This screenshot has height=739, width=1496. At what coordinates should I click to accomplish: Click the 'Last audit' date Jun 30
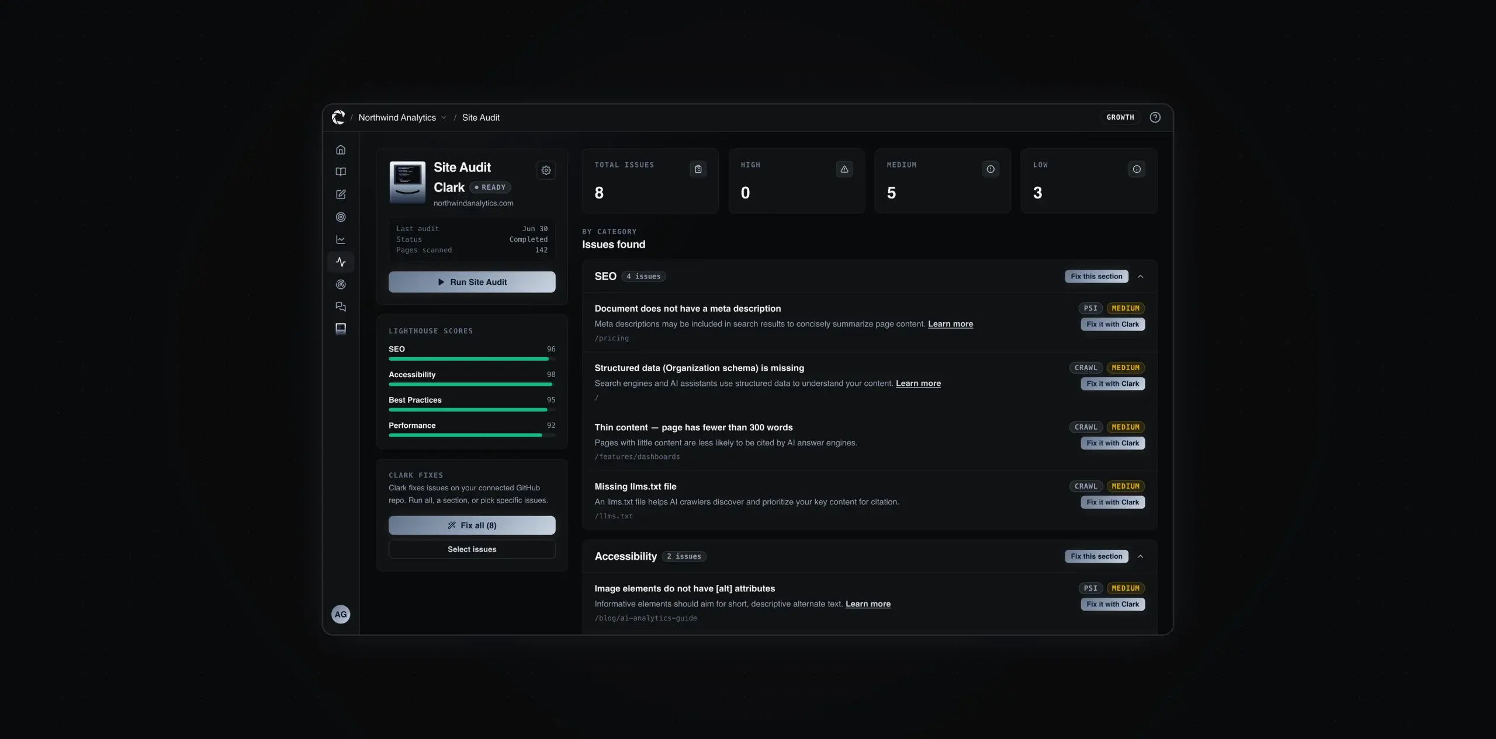[x=535, y=229]
